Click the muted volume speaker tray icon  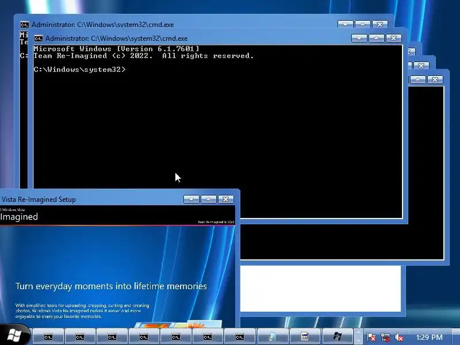(x=398, y=338)
